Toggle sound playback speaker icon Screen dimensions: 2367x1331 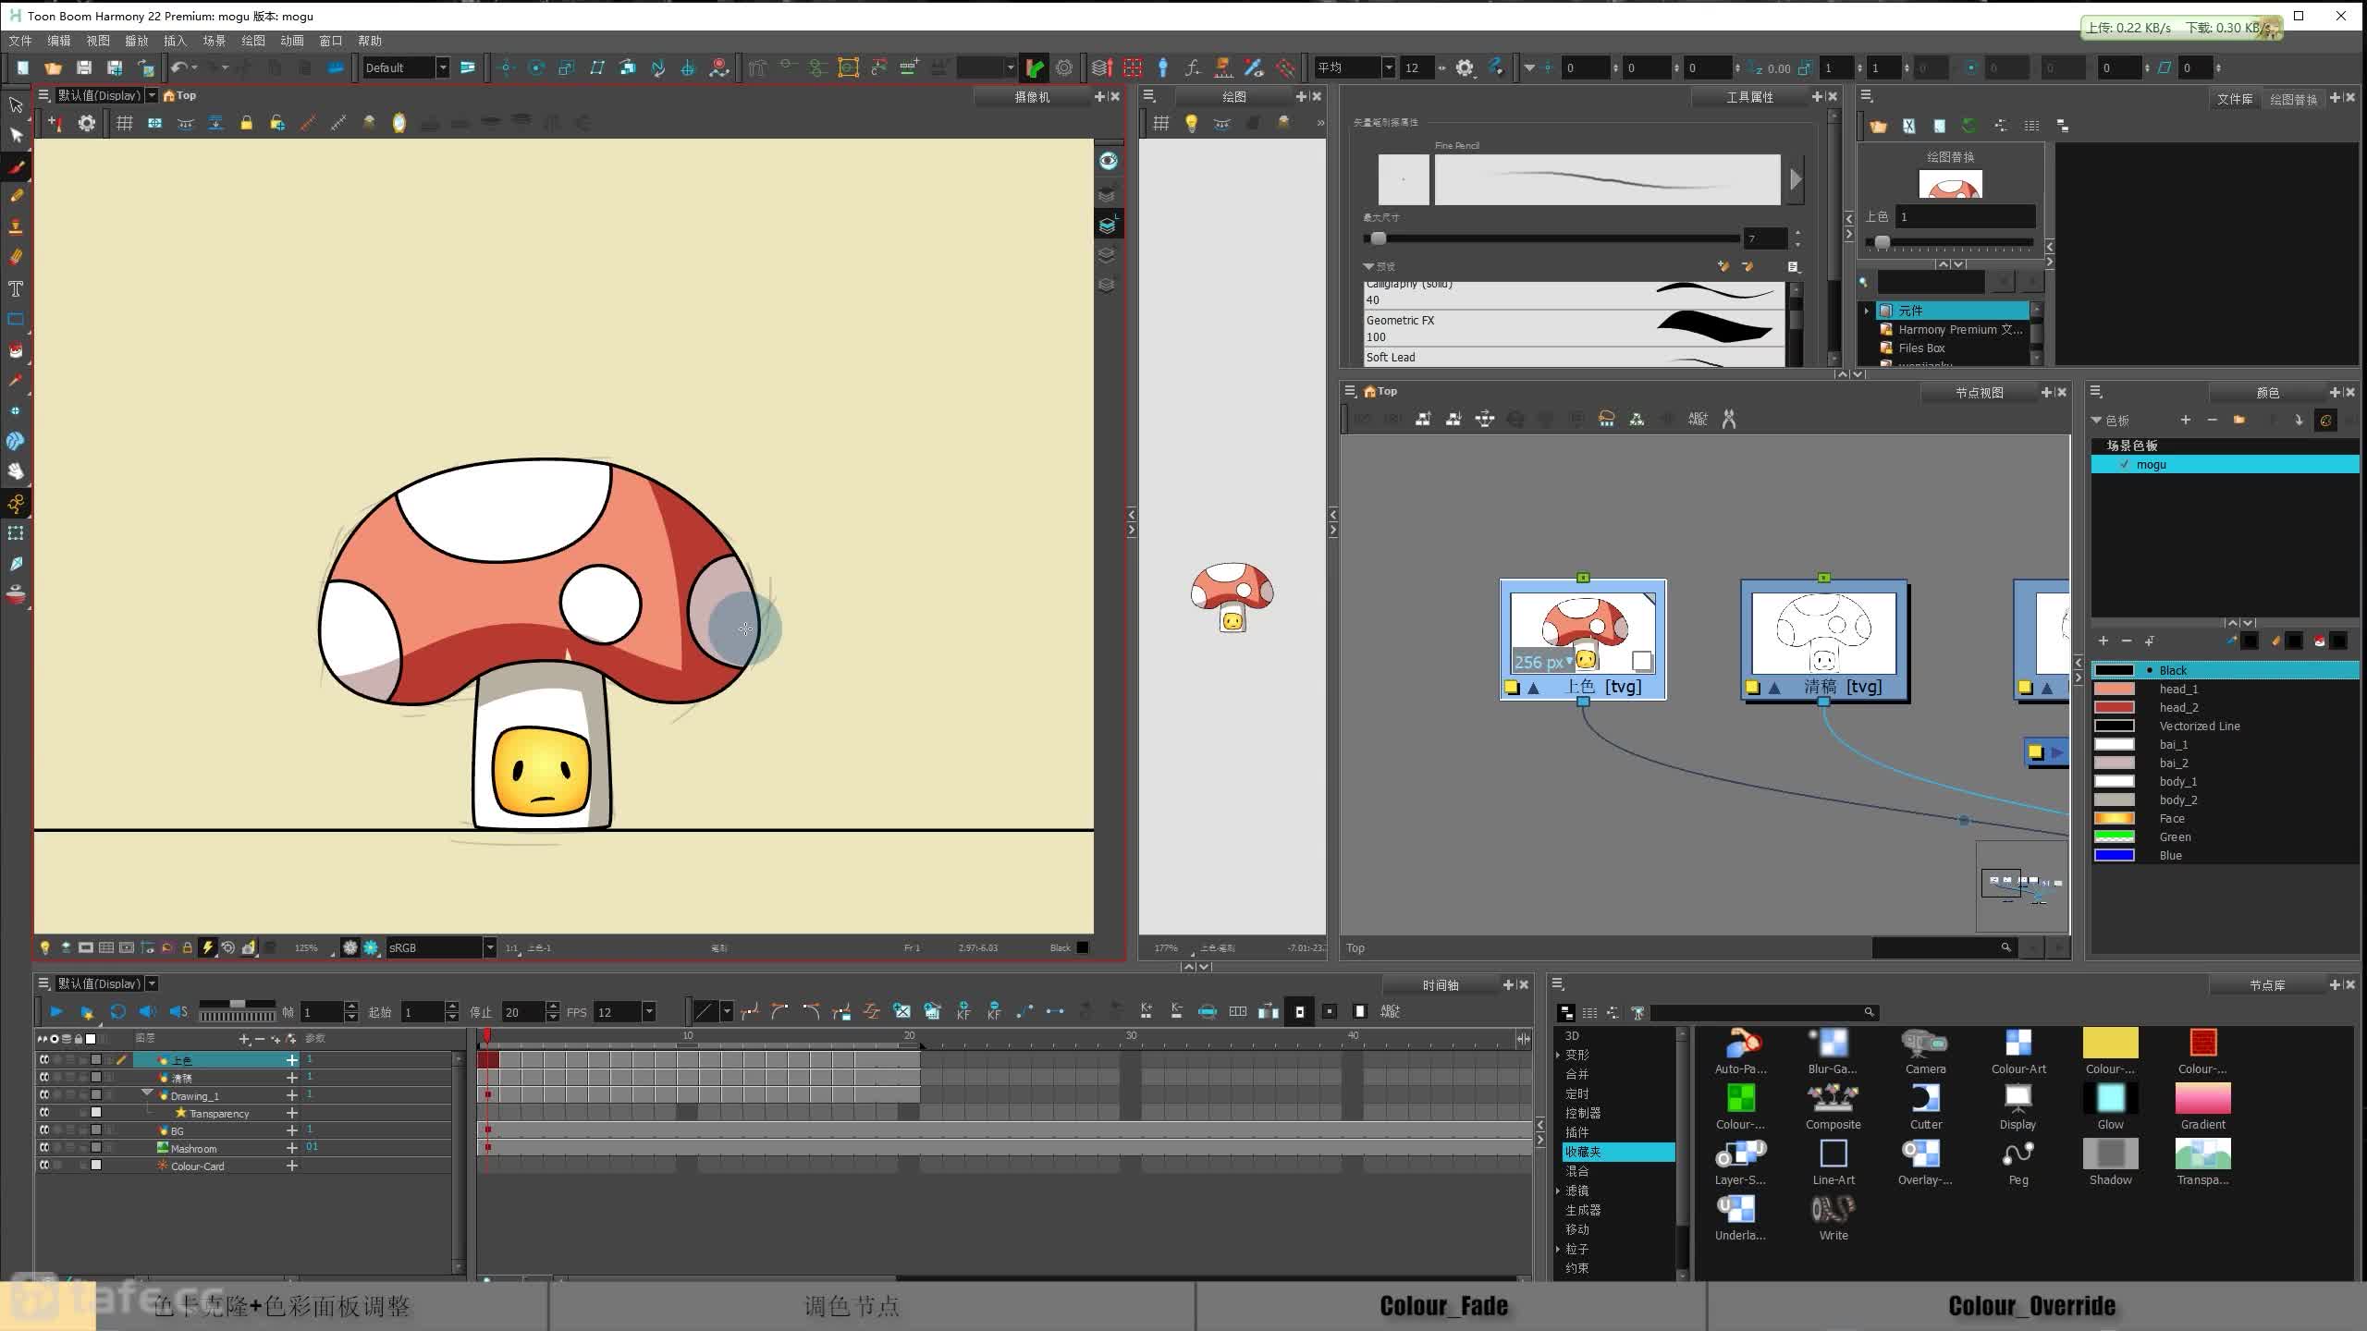click(x=148, y=1012)
